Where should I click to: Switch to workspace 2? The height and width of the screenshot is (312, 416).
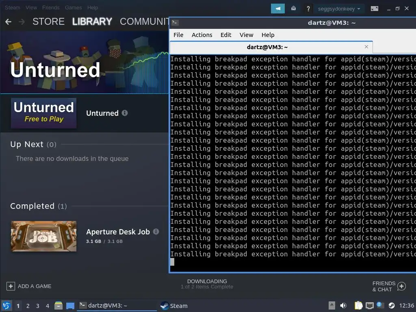[x=28, y=306]
